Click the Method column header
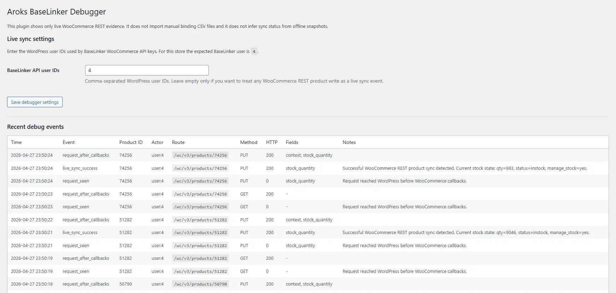The height and width of the screenshot is (293, 616). point(249,142)
